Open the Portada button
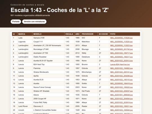Image resolution: width=152 pixels, height=114 pixels. point(16,21)
